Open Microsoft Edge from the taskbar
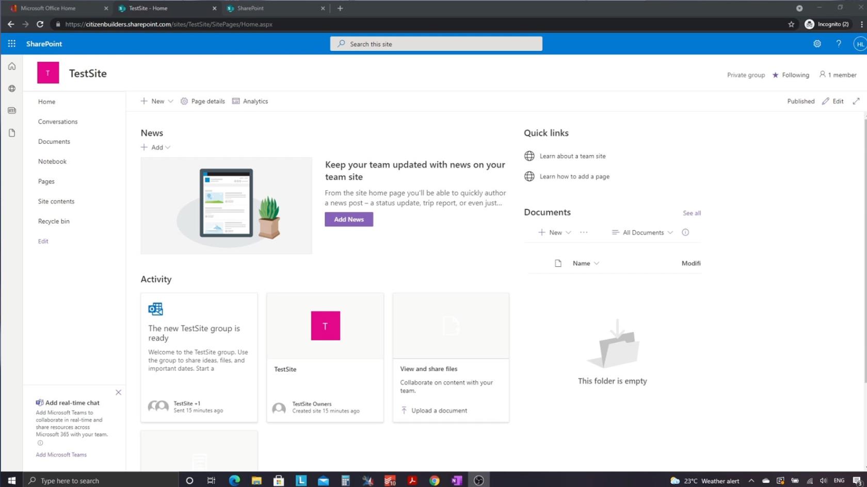This screenshot has height=487, width=867. pyautogui.click(x=234, y=480)
